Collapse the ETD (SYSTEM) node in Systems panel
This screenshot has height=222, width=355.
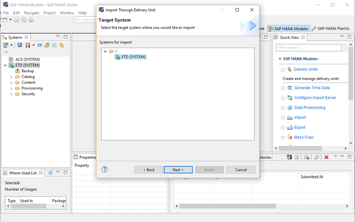coord(5,65)
